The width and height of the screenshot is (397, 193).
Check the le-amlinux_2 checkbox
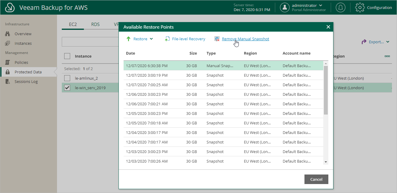point(67,78)
